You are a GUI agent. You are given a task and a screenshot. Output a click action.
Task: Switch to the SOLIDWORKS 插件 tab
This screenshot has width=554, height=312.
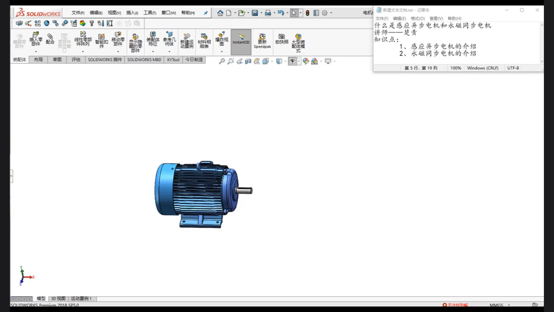pos(105,60)
